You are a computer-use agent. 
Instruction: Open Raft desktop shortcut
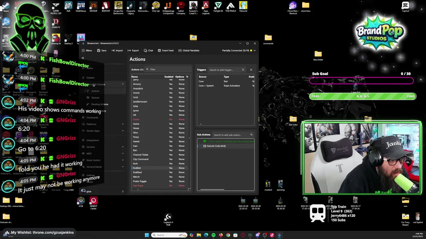pos(68,7)
